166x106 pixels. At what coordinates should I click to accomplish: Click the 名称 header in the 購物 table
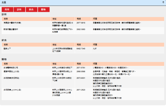click(6, 64)
